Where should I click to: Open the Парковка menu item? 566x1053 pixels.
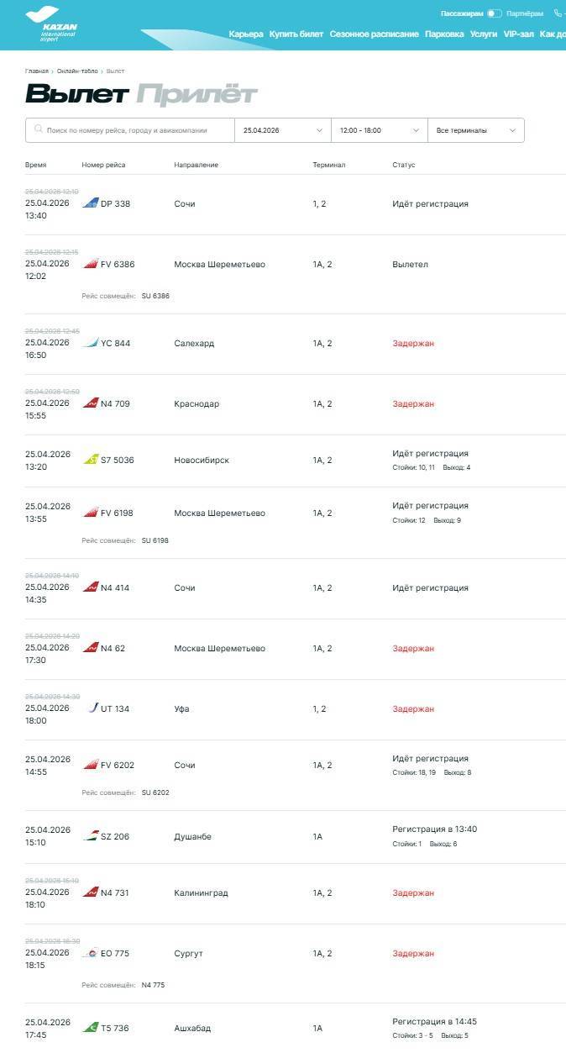(x=443, y=34)
